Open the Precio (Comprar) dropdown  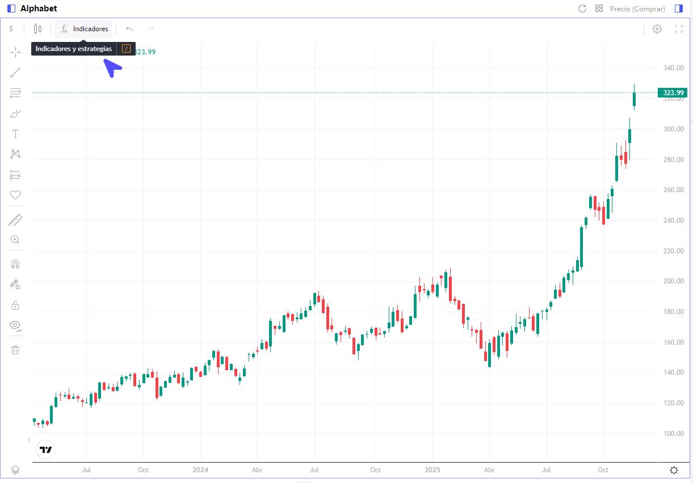coord(637,9)
